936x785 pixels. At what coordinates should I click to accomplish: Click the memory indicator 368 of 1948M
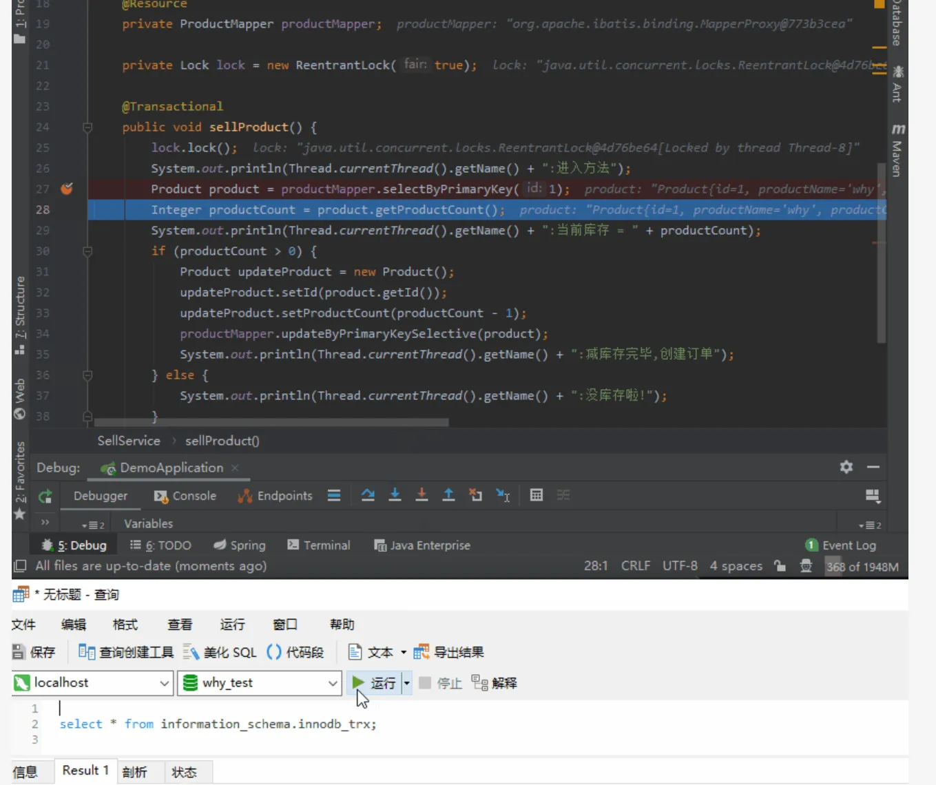(862, 567)
